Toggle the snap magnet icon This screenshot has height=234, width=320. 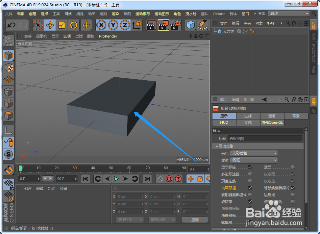pos(8,169)
